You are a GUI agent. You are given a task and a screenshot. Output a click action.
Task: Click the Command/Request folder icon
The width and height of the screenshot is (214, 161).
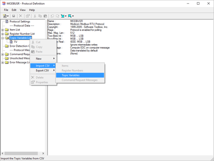click(7, 54)
